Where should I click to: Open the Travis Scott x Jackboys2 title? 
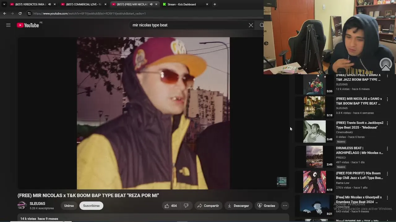point(359,125)
